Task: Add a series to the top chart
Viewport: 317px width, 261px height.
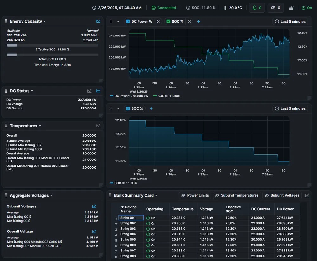Action: (198, 22)
